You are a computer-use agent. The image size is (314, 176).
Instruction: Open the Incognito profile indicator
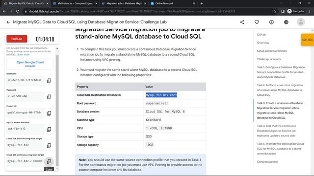point(295,11)
